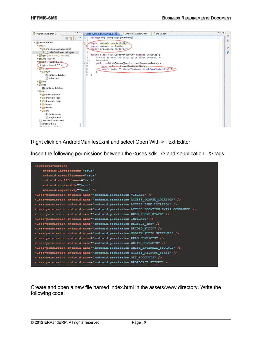Click the drawable-hdpi folder icon
The height and width of the screenshot is (340, 262).
point(44,94)
